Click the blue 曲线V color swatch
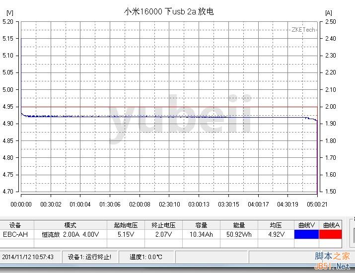 pos(306,234)
